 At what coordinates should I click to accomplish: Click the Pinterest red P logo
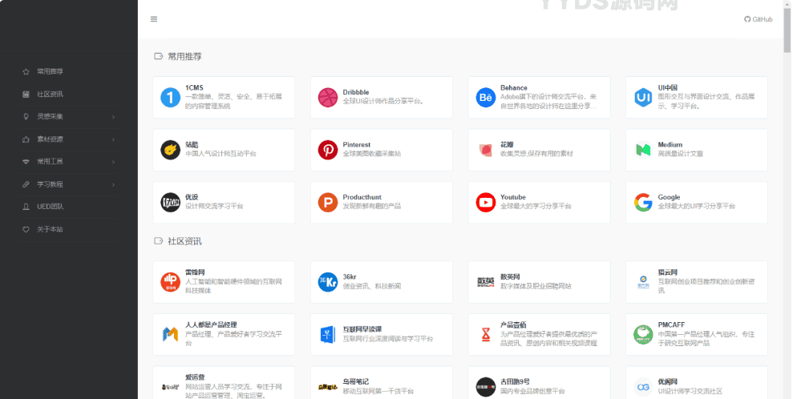[328, 150]
